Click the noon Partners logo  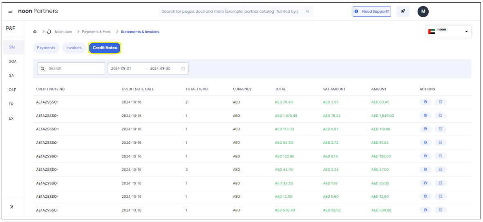coord(38,11)
